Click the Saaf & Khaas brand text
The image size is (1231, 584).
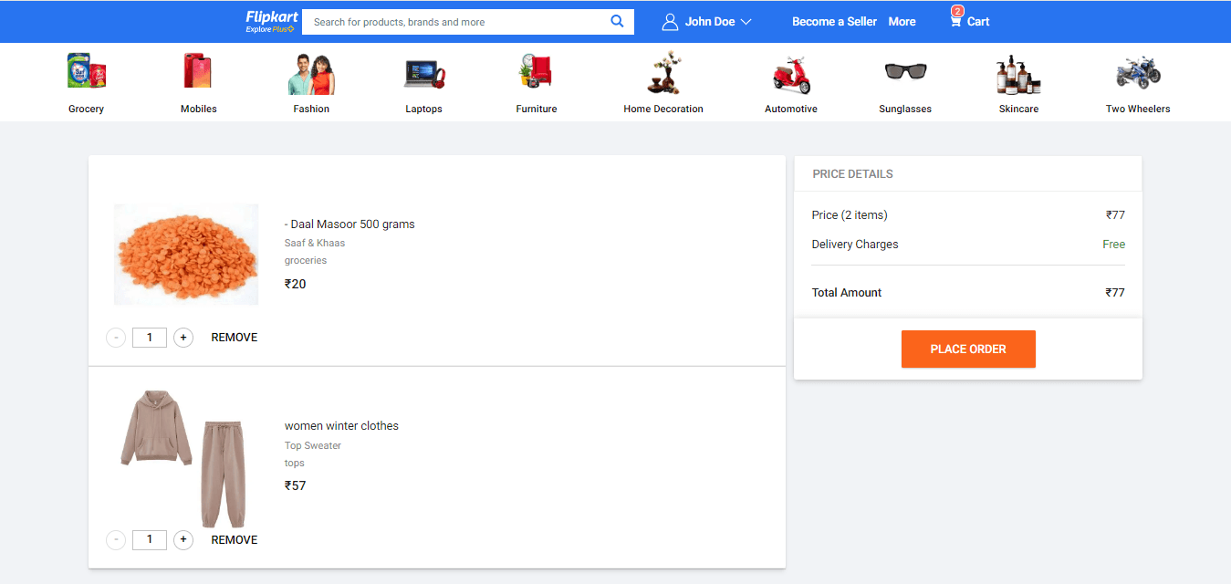tap(315, 244)
